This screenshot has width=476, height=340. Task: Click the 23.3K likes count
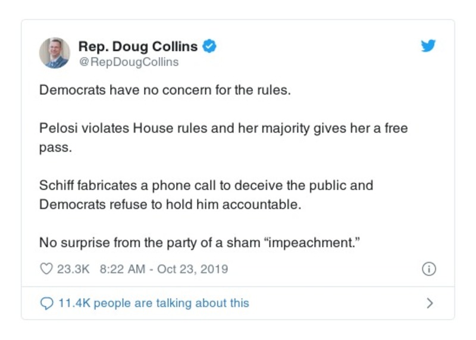pos(73,269)
